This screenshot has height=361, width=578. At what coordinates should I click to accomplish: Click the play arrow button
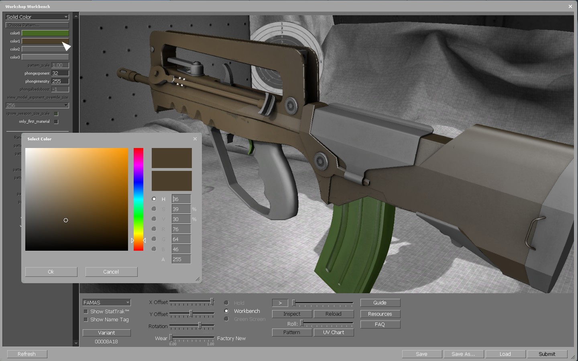click(280, 303)
